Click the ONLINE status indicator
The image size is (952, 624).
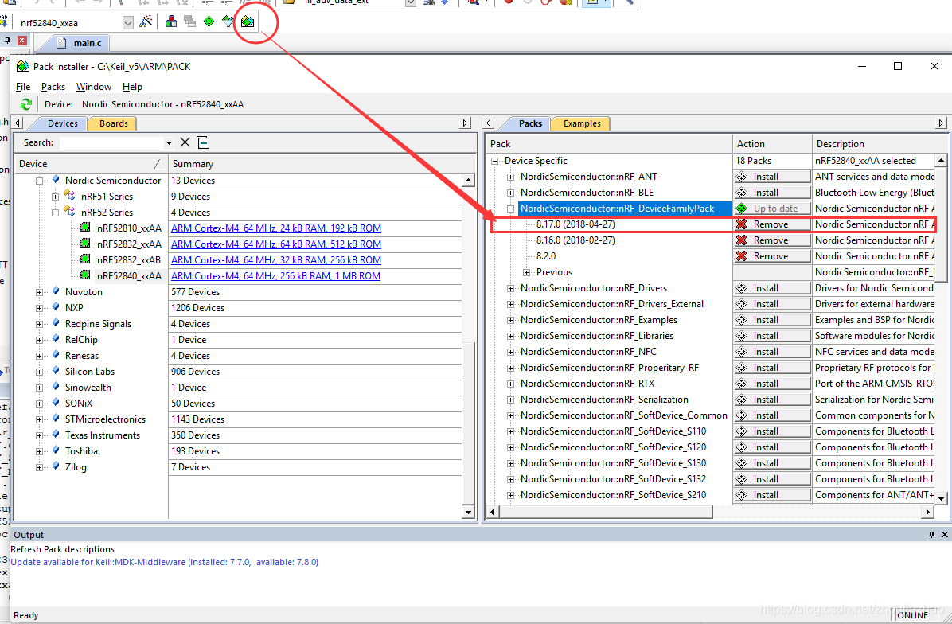912,615
